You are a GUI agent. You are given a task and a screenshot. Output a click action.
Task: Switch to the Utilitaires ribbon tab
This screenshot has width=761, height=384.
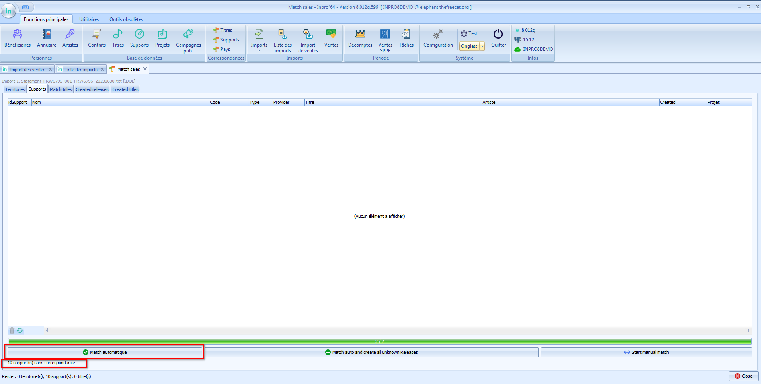coord(89,19)
